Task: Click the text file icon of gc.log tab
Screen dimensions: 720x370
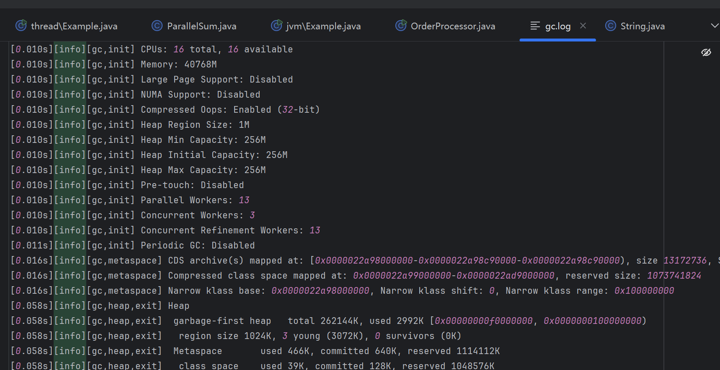Action: (x=535, y=26)
